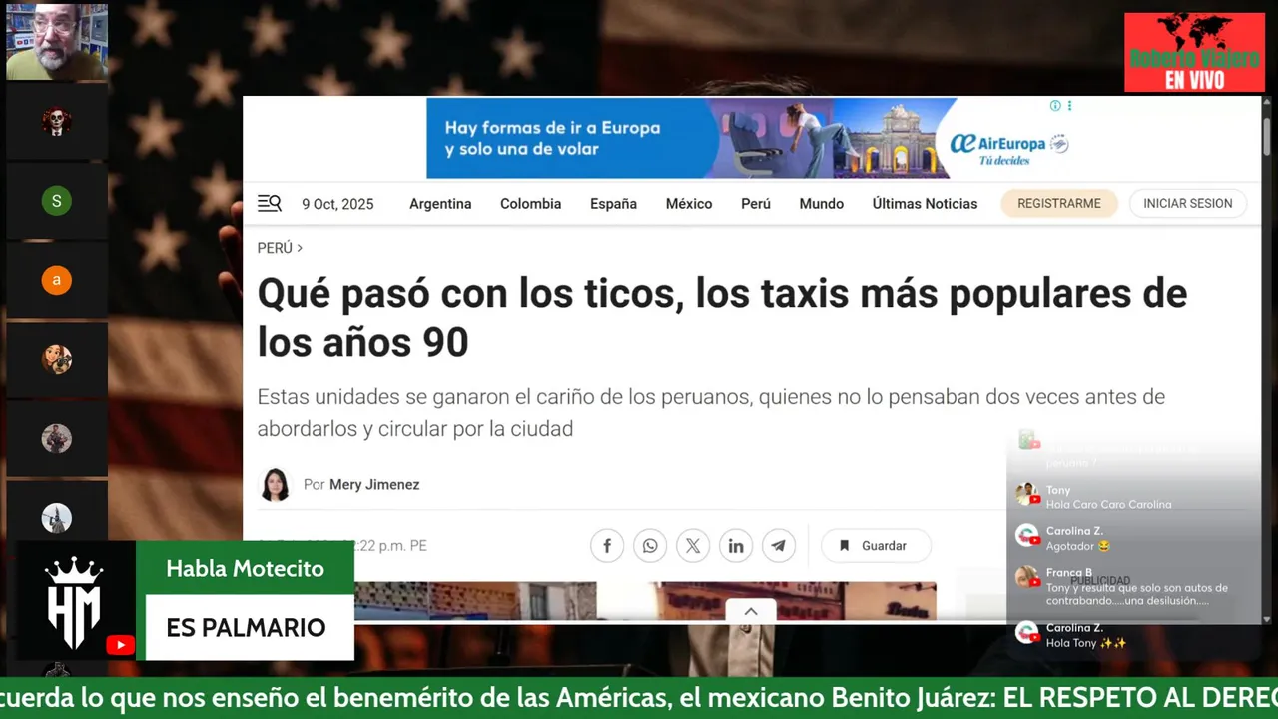1278x719 pixels.
Task: Share article on LinkedIn icon
Action: pos(736,546)
